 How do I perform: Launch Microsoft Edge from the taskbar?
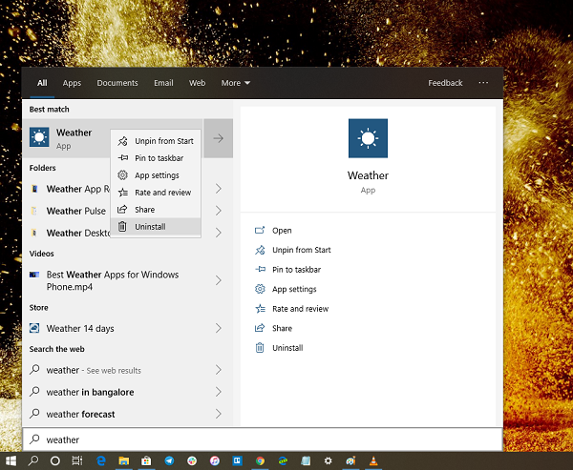tap(100, 460)
